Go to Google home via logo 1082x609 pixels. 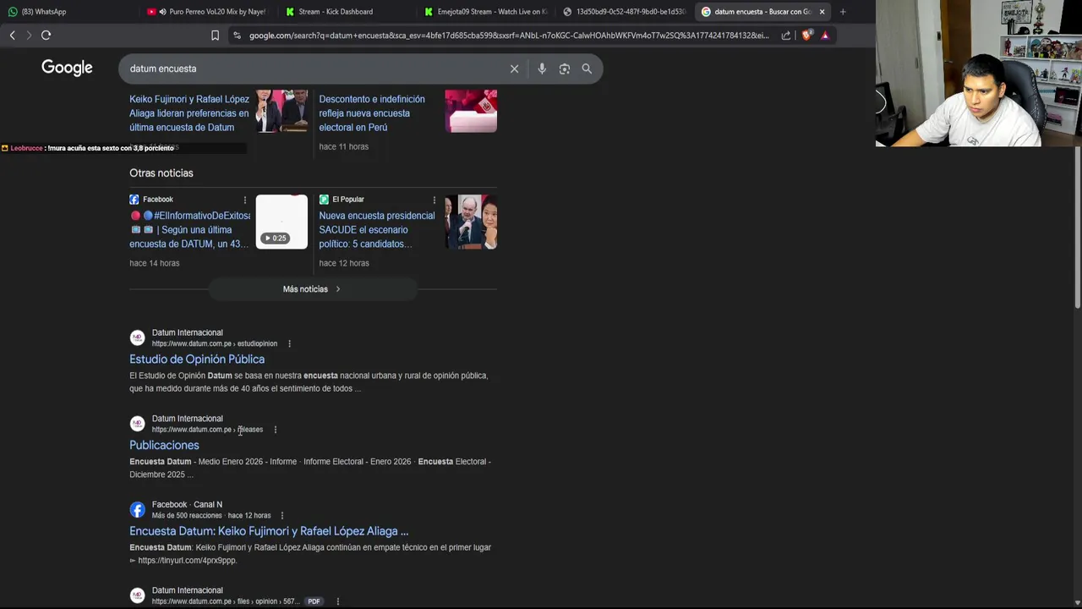pyautogui.click(x=67, y=68)
